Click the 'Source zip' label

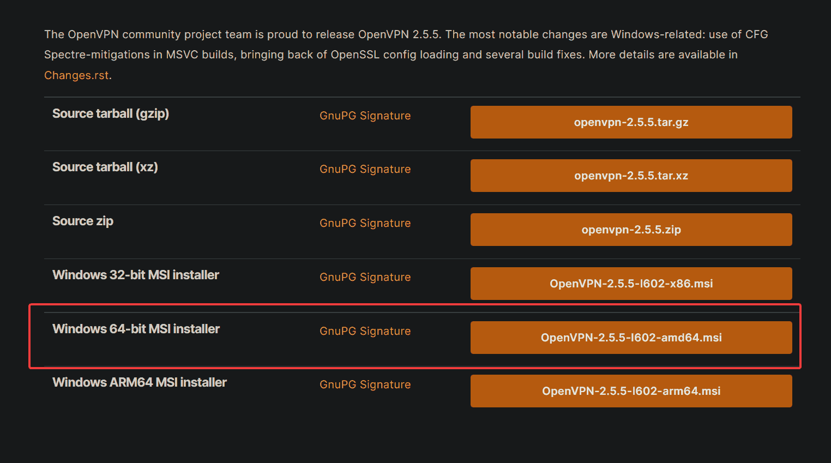[x=83, y=221]
